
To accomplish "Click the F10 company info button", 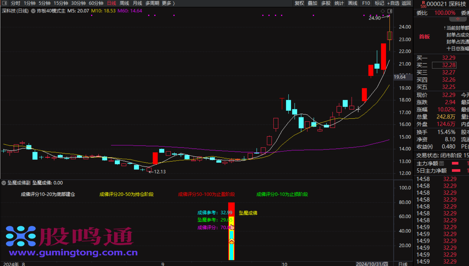I will (x=366, y=3).
